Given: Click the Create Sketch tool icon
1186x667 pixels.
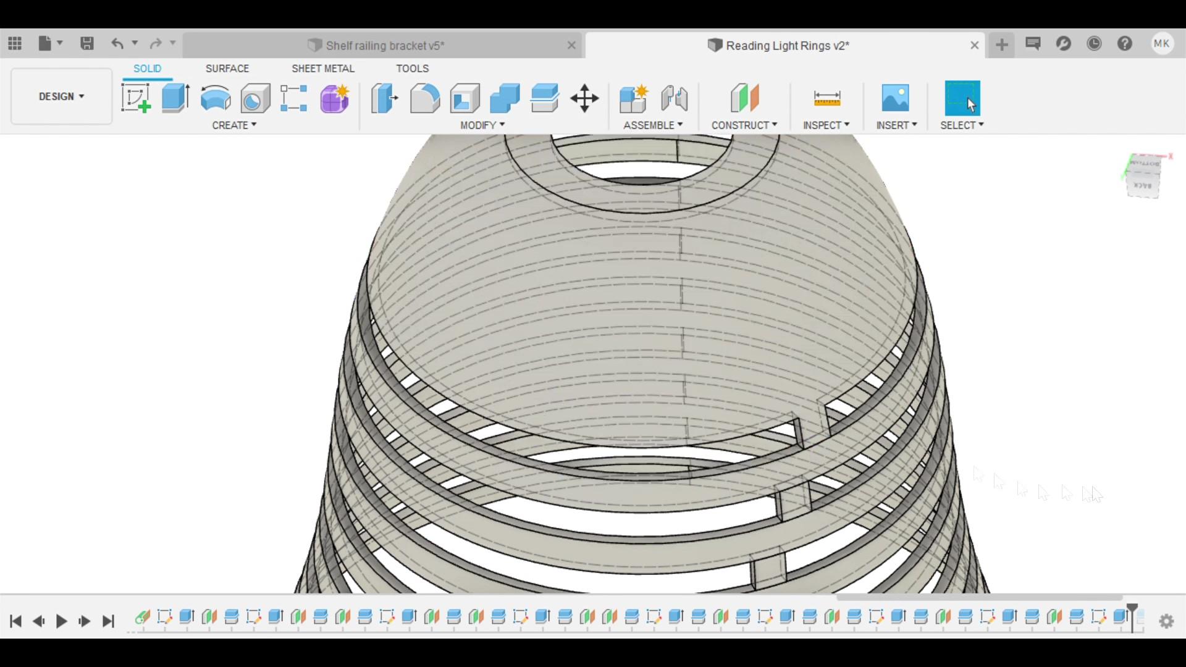Looking at the screenshot, I should click(136, 98).
